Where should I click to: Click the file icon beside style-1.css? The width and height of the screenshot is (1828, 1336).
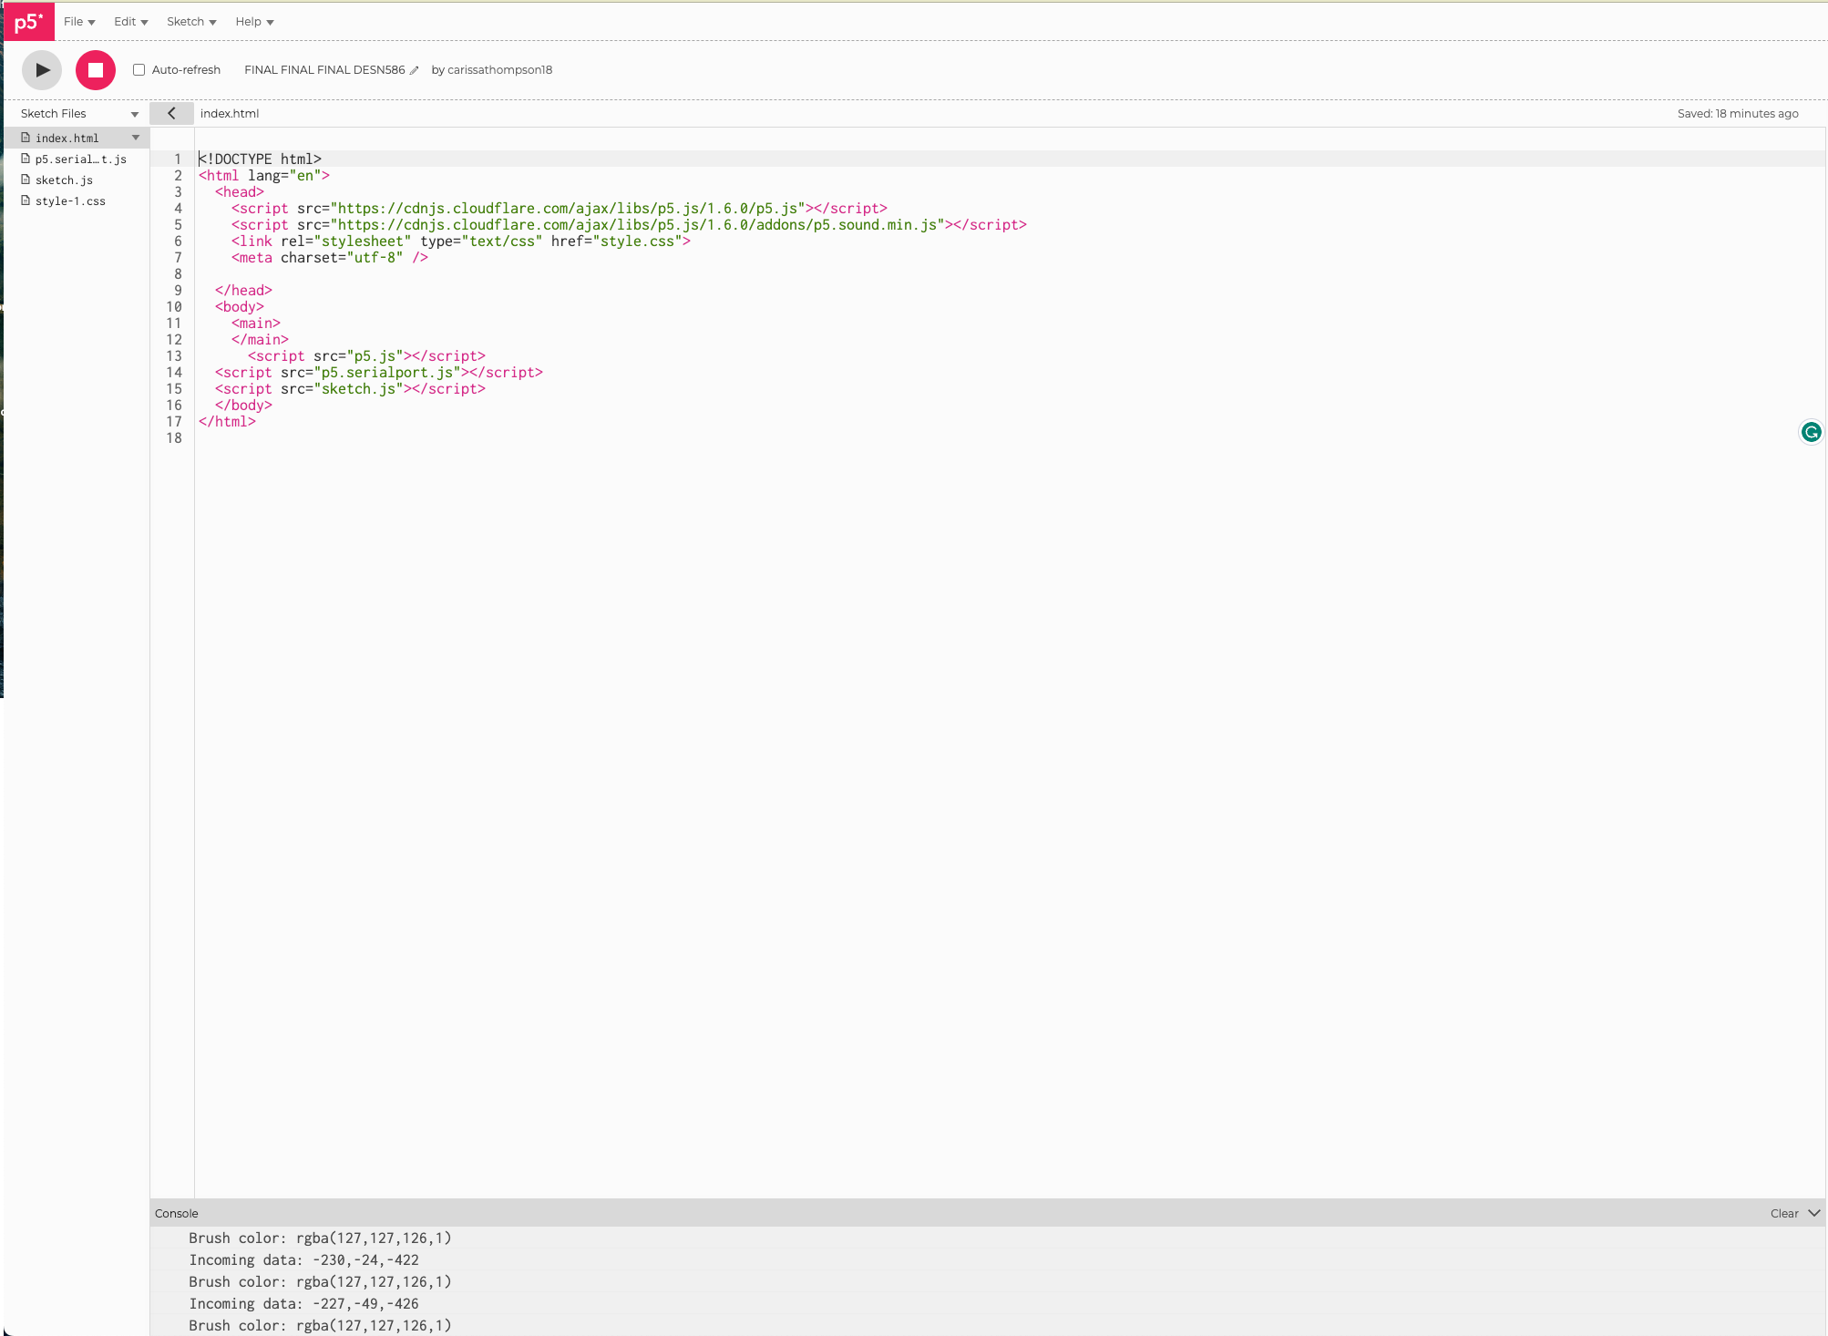tap(26, 200)
